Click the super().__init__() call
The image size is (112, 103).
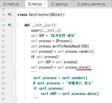(x=46, y=31)
